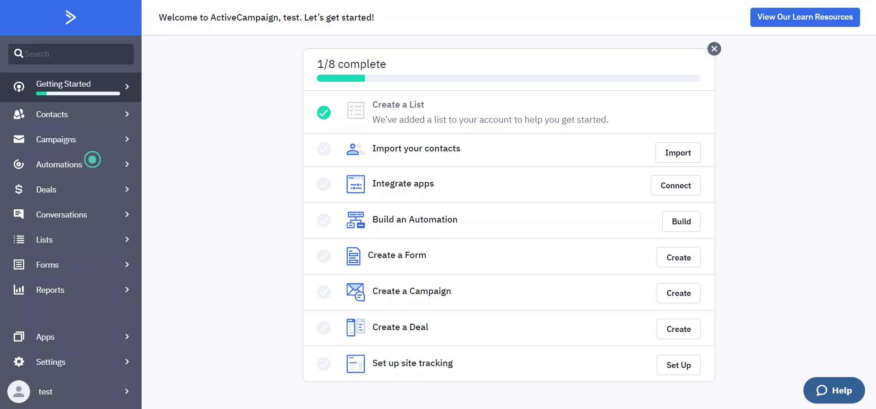This screenshot has height=409, width=876.
Task: Click the Create a Campaign envelope icon
Action: (x=355, y=292)
